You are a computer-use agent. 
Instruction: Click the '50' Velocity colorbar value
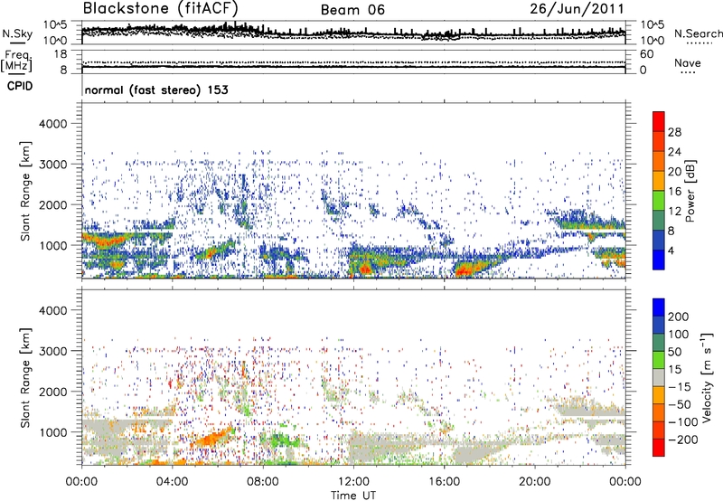click(675, 352)
